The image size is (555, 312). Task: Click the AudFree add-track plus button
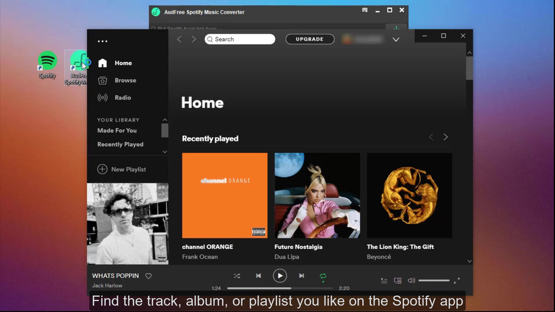click(397, 28)
